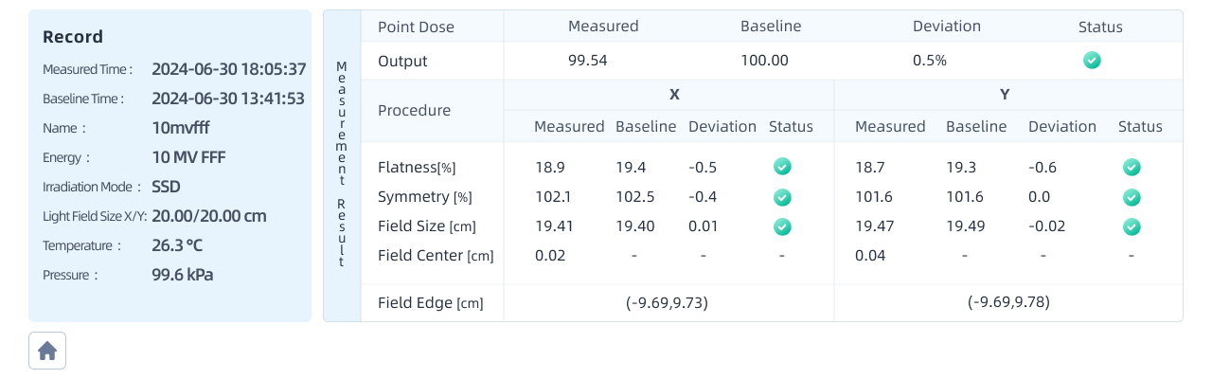Click the X Flatness status check icon
This screenshot has height=379, width=1212.
coord(782,167)
